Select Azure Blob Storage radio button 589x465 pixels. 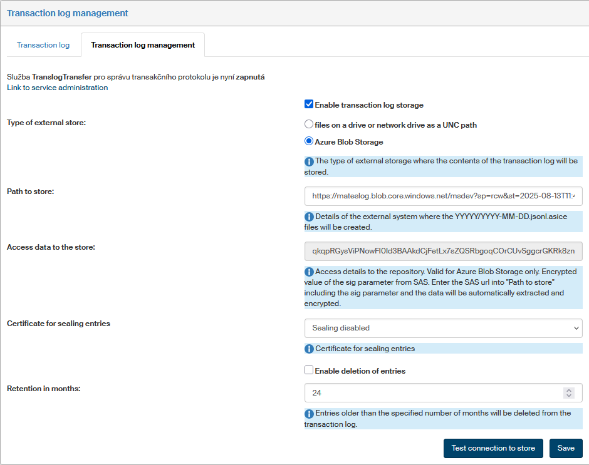pyautogui.click(x=309, y=141)
